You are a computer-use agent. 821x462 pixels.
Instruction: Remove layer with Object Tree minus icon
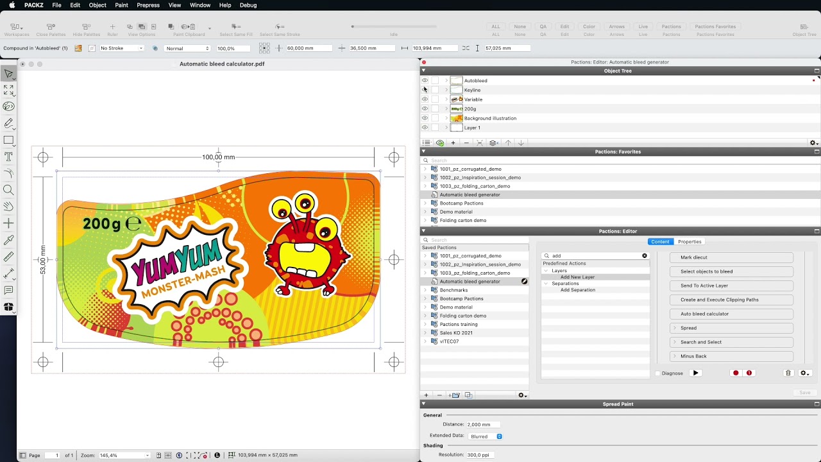tap(466, 143)
